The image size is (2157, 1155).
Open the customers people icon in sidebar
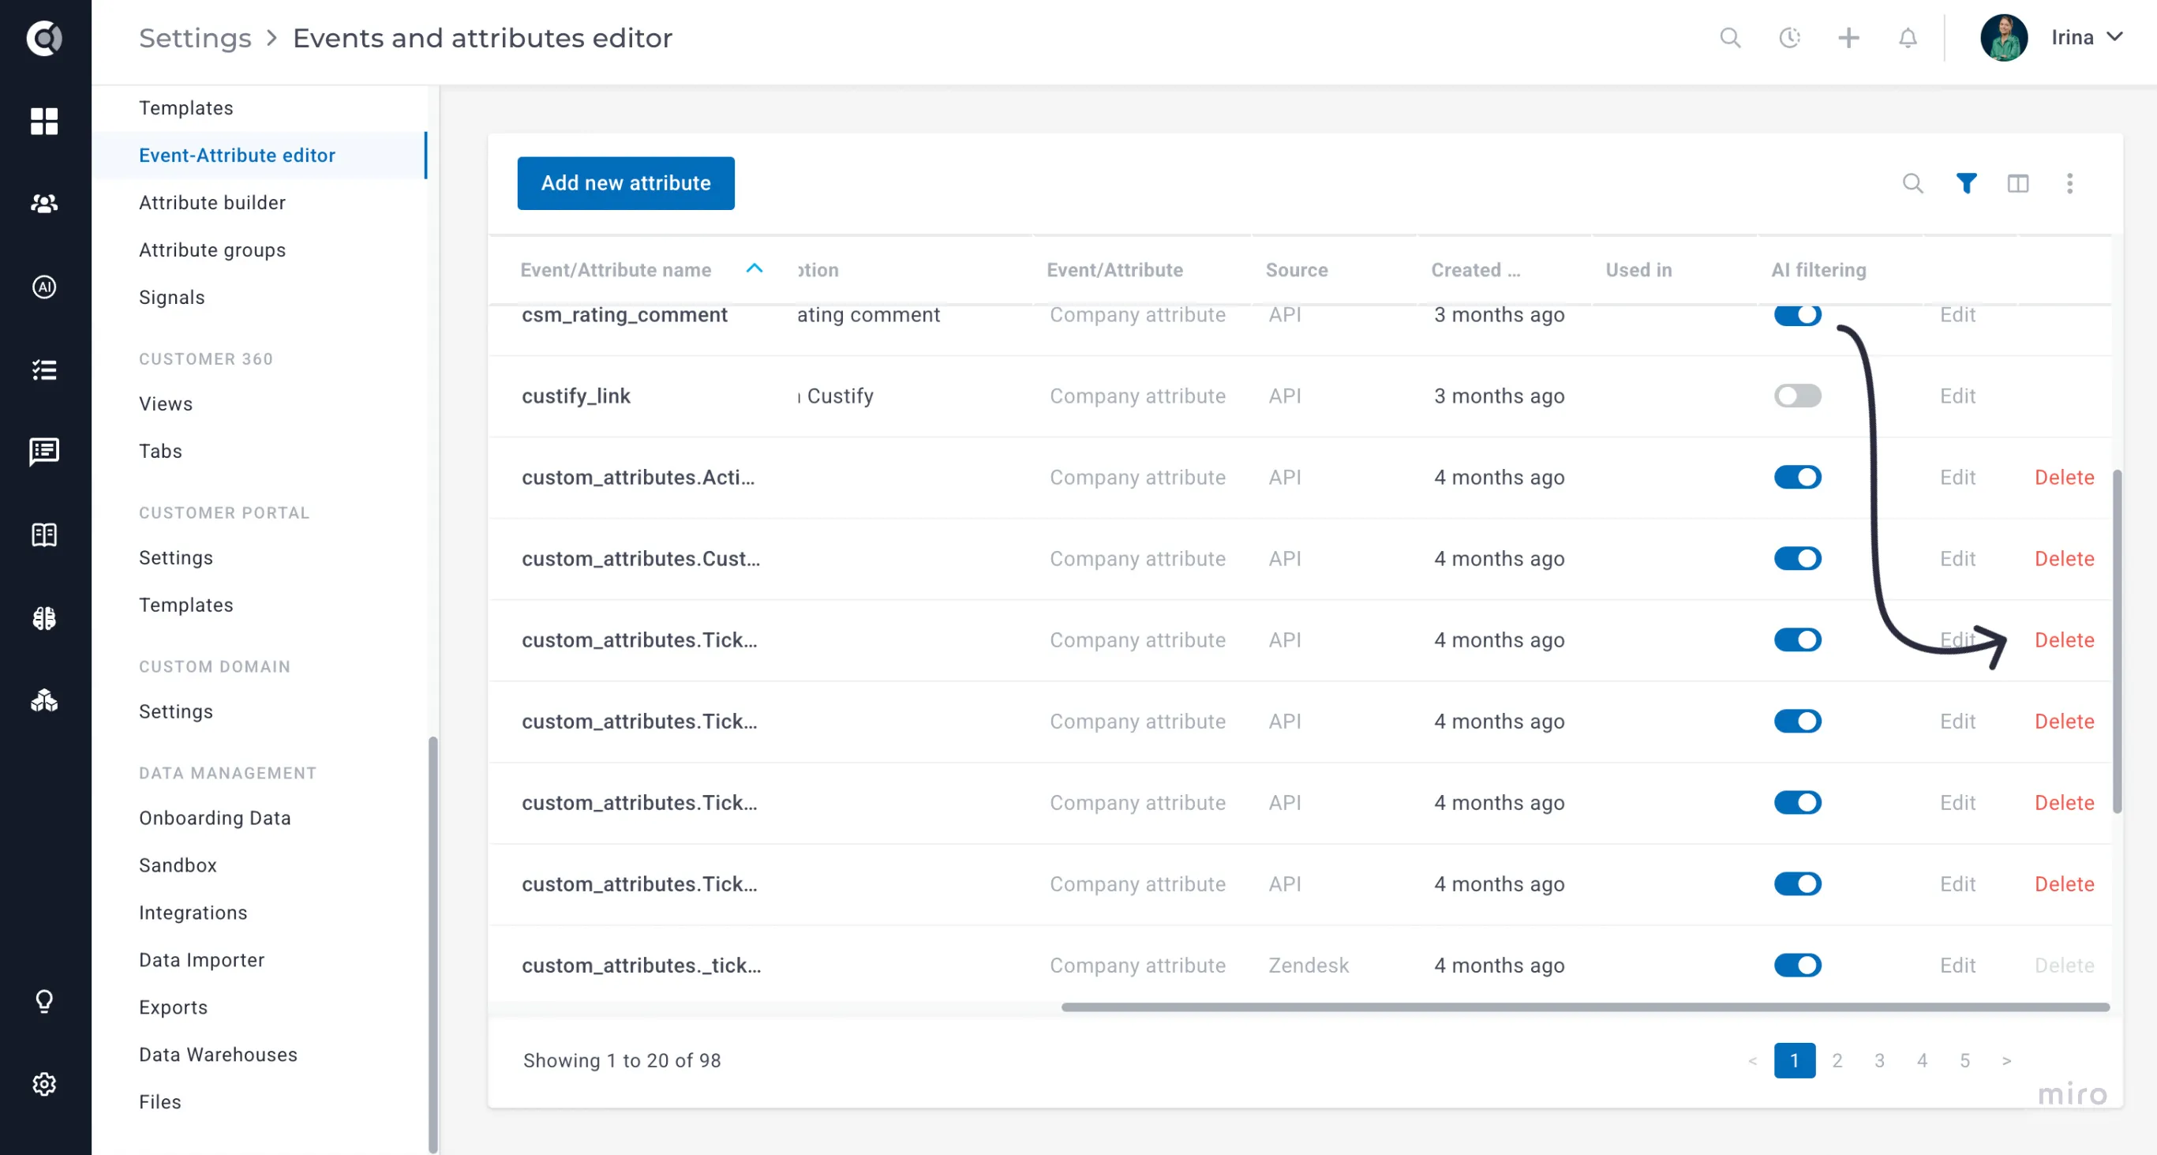(44, 204)
